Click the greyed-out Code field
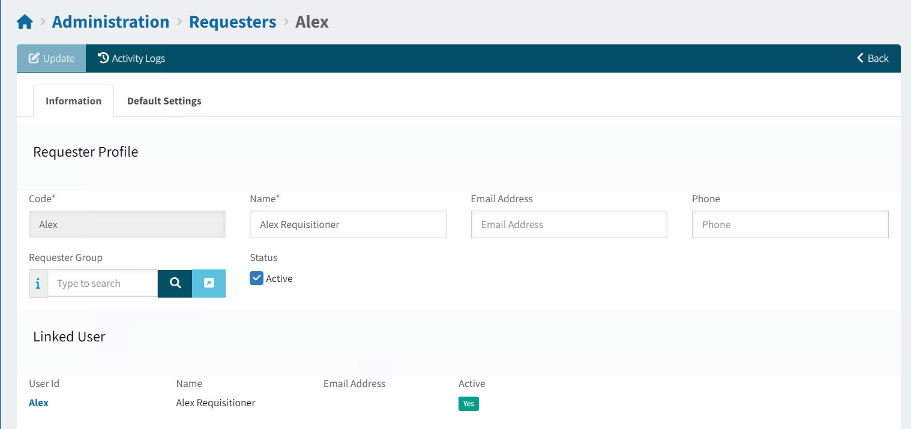Viewport: 911px width, 429px height. click(127, 224)
